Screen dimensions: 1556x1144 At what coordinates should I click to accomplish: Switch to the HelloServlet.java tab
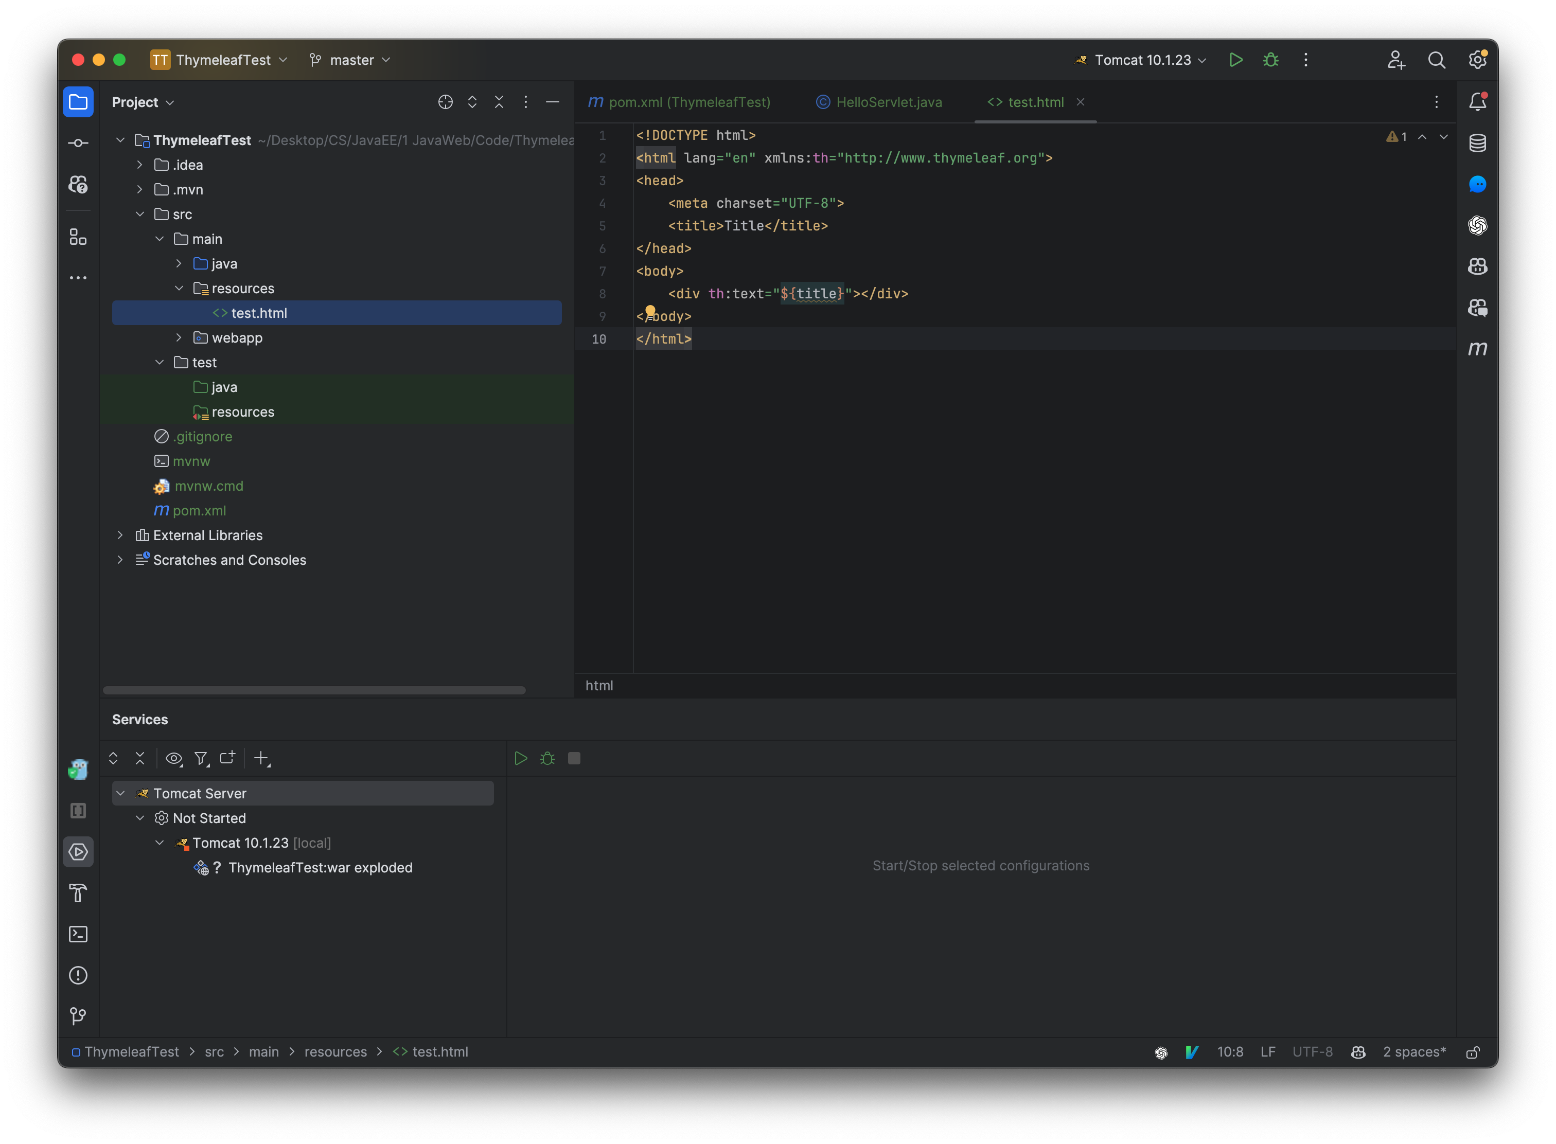(889, 102)
